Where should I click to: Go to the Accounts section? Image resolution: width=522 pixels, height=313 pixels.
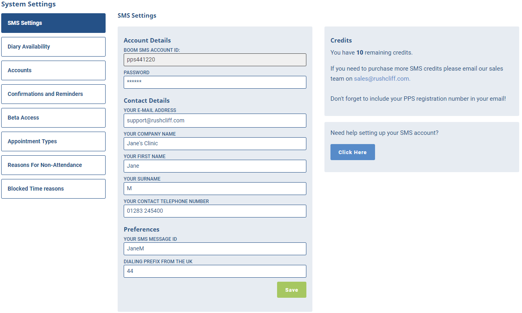pyautogui.click(x=53, y=70)
